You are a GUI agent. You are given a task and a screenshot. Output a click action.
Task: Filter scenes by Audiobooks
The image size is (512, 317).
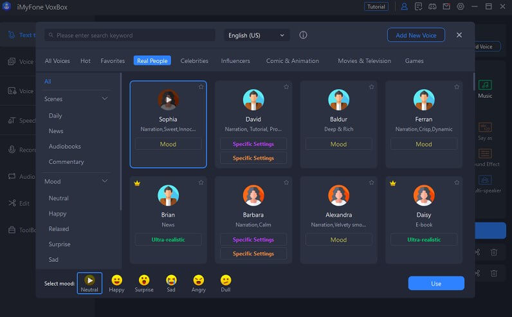tap(65, 146)
